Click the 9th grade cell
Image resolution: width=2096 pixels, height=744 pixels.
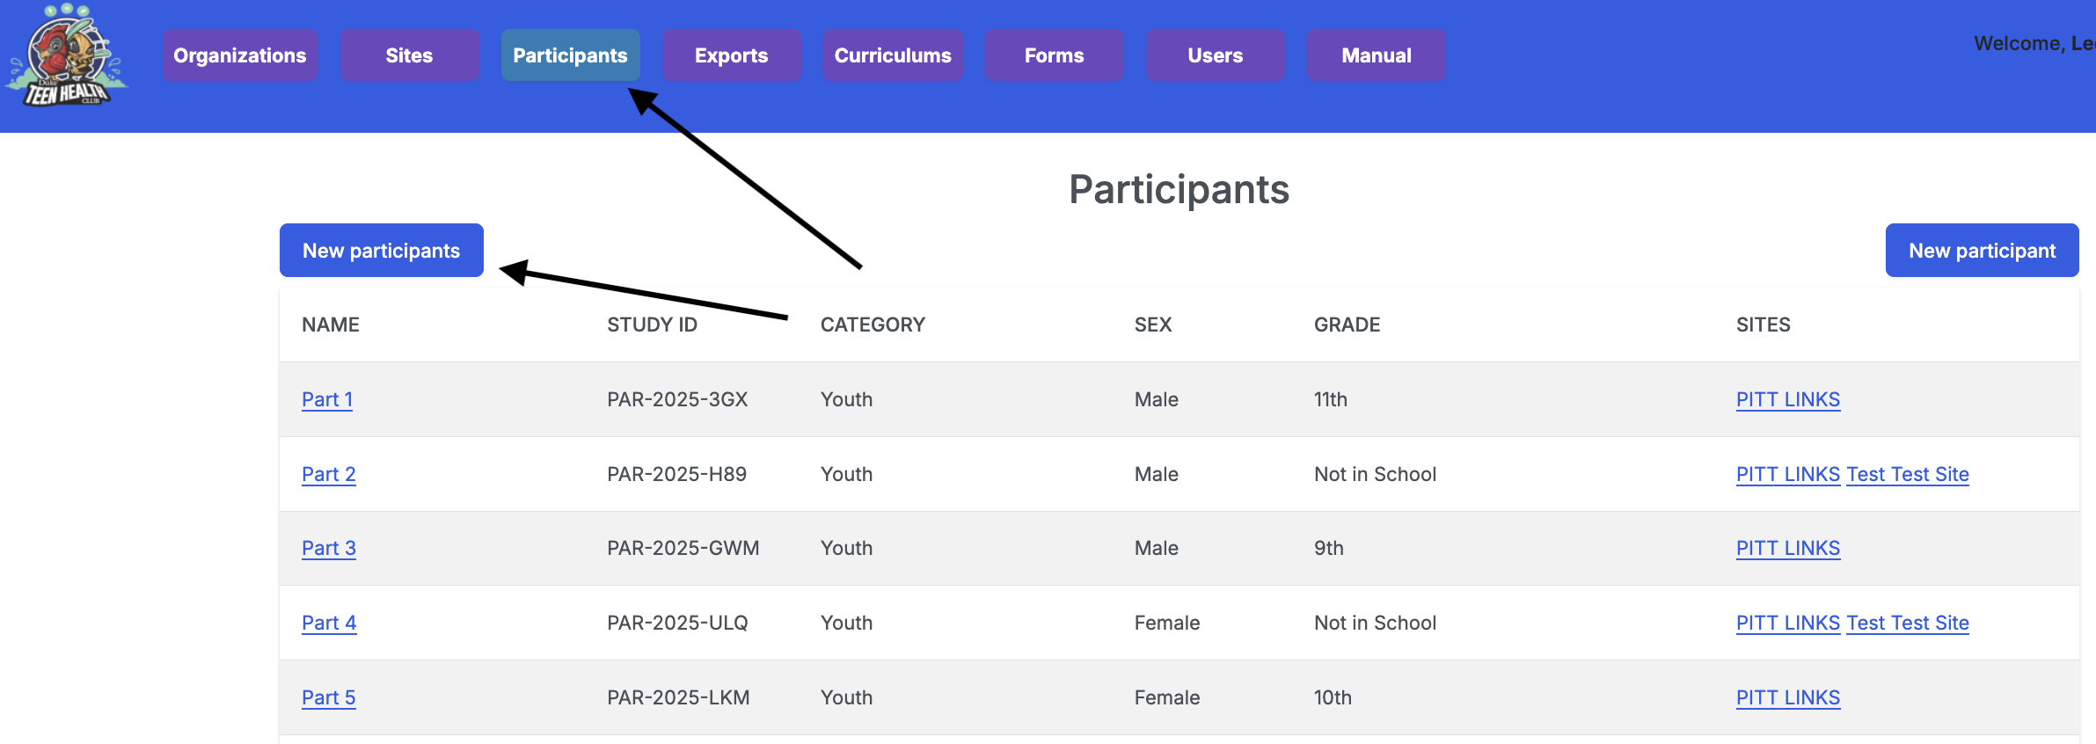point(1329,548)
